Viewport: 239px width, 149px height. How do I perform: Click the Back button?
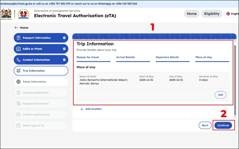[x=205, y=125]
